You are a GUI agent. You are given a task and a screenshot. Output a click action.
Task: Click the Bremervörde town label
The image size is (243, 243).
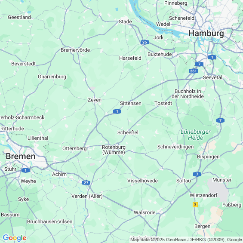tap(75, 50)
